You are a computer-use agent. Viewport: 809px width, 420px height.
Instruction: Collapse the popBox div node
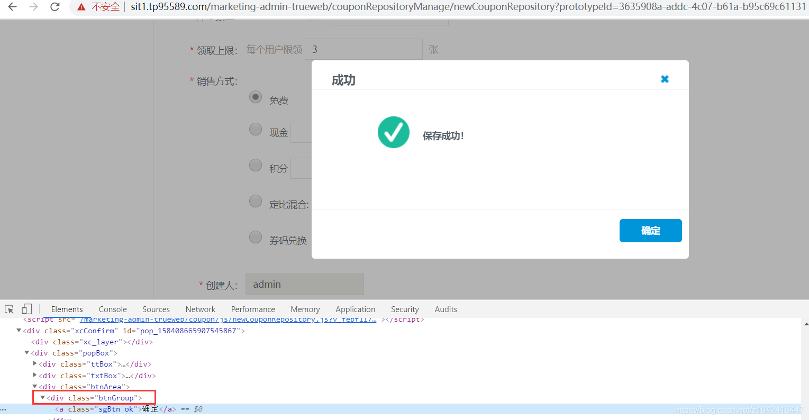(x=27, y=353)
